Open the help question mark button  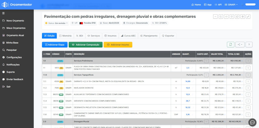[x=249, y=44]
